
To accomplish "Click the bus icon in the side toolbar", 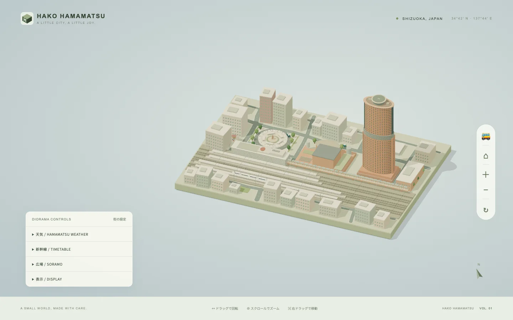I will [486, 136].
